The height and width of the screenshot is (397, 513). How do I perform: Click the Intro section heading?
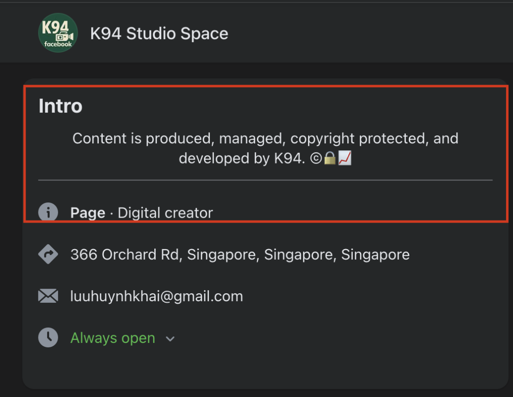[x=60, y=106]
